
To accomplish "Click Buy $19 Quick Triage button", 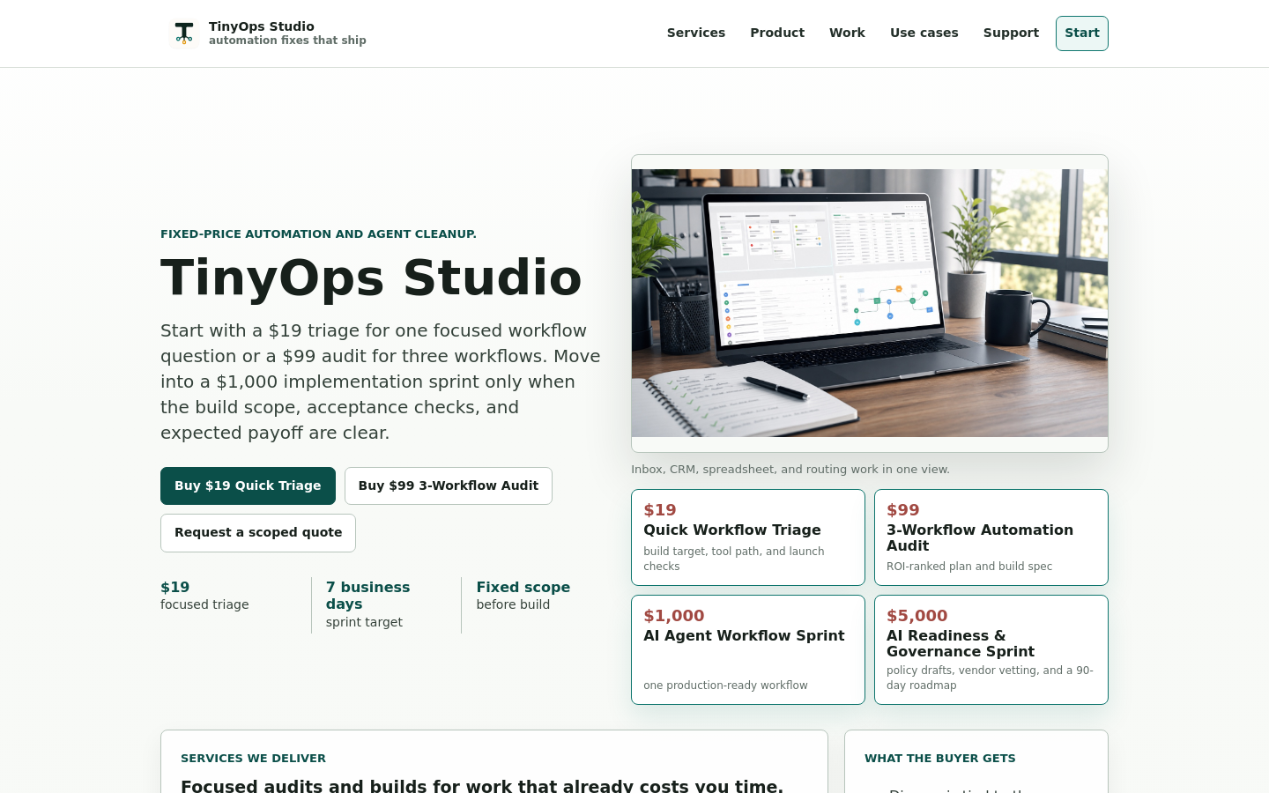I will [x=248, y=485].
